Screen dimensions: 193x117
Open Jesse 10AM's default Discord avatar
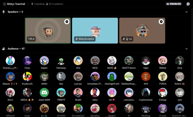tap(44, 93)
